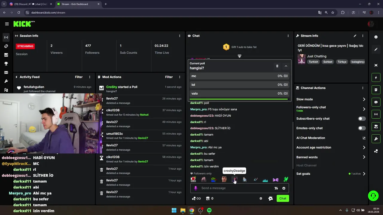Select the purple butterfly emote
The height and width of the screenshot is (215, 383).
click(275, 180)
